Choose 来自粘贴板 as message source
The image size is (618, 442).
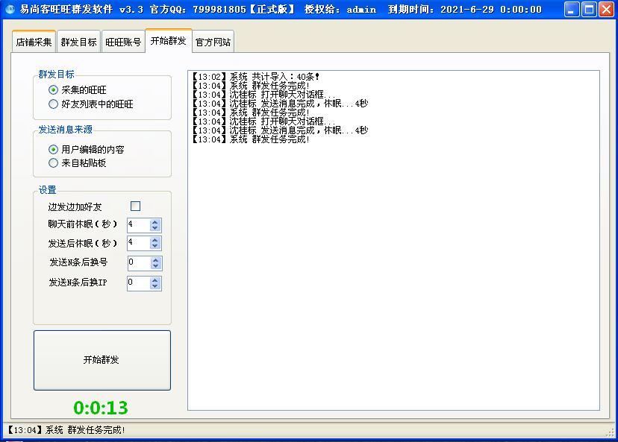point(78,163)
